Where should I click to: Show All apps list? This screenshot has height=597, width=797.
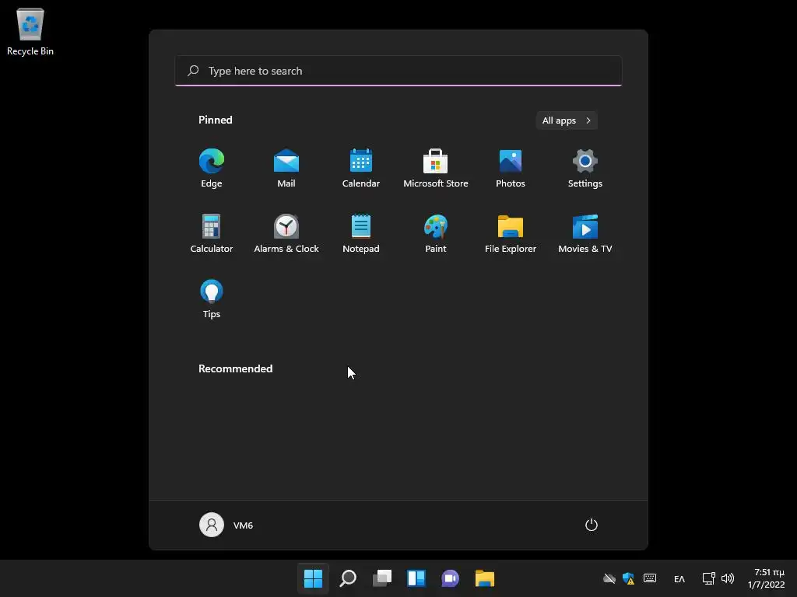click(x=567, y=120)
